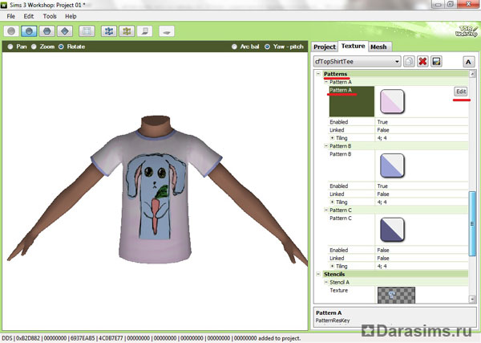
Task: Switch to the Project tab
Action: click(x=325, y=47)
